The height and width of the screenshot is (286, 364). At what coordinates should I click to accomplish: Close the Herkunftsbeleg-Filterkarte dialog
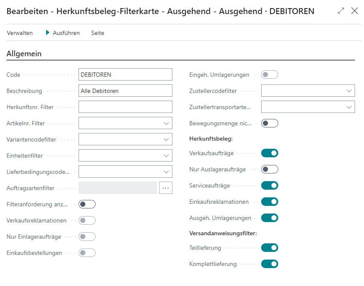tap(355, 11)
